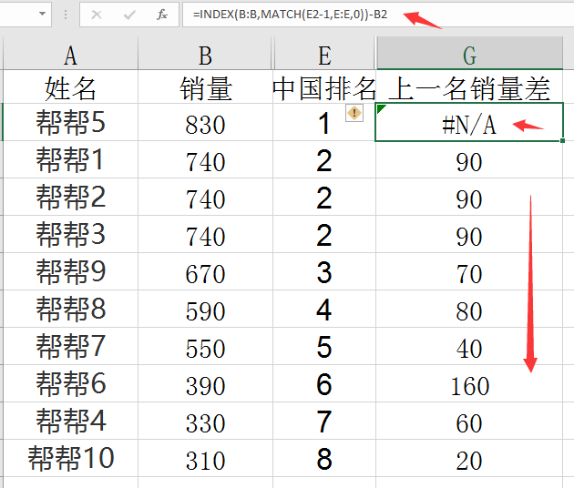574x488 pixels.
Task: Select the name cell 帮帮2
Action: coord(71,197)
